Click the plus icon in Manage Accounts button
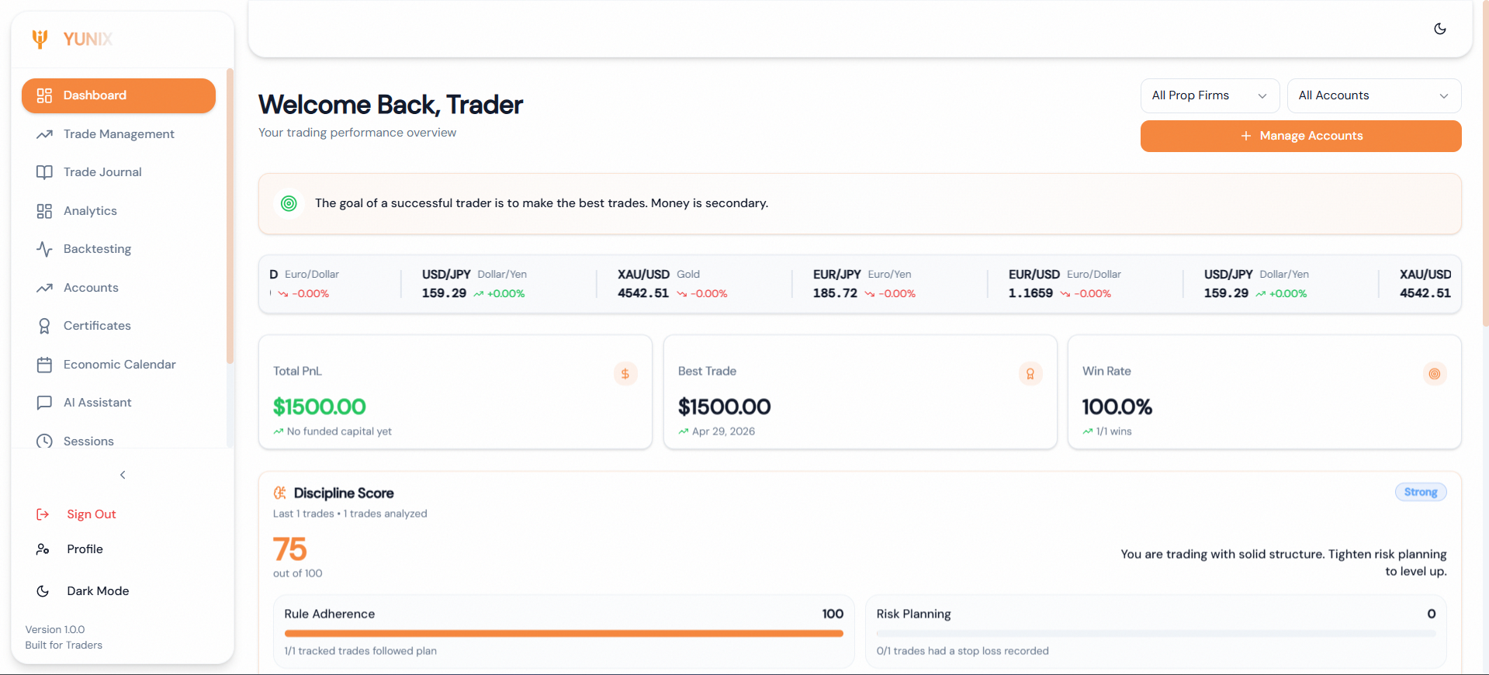 tap(1246, 136)
